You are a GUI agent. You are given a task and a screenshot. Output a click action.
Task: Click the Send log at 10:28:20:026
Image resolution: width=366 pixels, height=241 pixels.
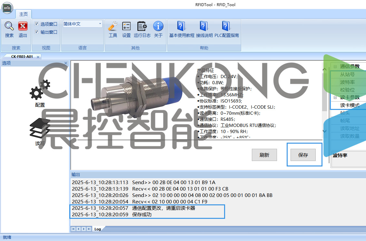[172, 195]
